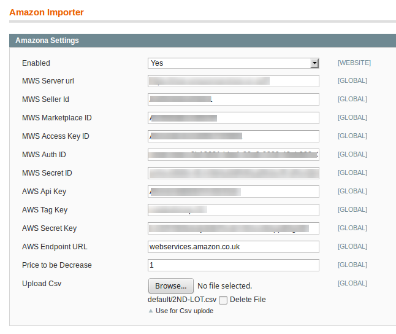Click the MWS Seller Id label
396x334 pixels.
45,99
